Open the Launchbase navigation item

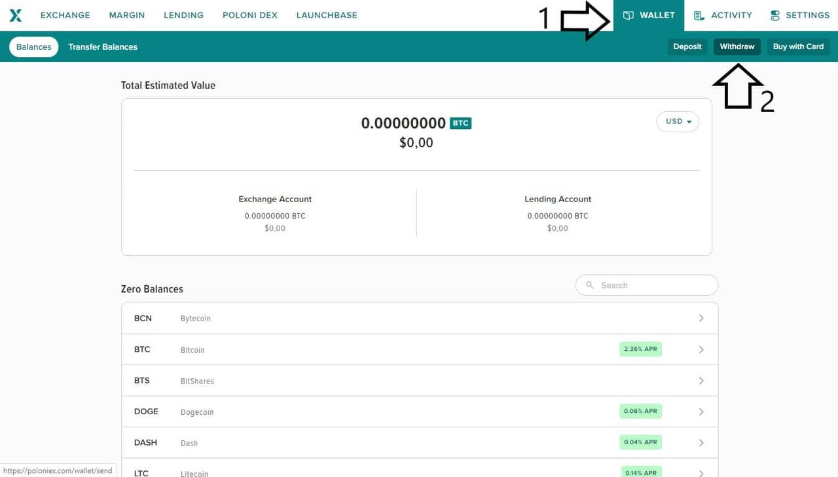coord(327,15)
